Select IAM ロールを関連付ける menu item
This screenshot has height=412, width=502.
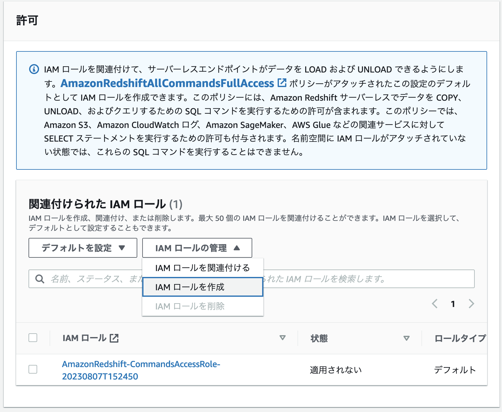point(202,268)
